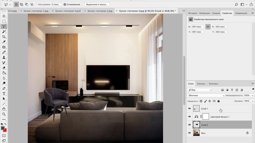Viewport: 255px width, 143px height.
Task: Hide the Цветовой баланс 1 layer
Action: 190,116
